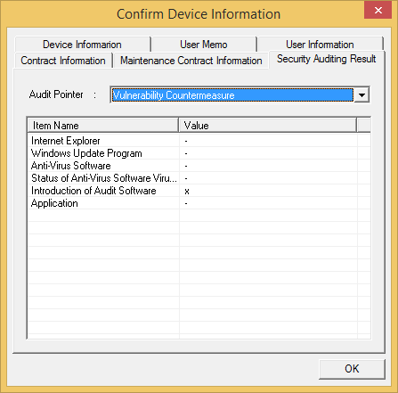Screen dimensions: 398x393
Task: Select the Security Auditing Result tab
Action: pos(327,59)
